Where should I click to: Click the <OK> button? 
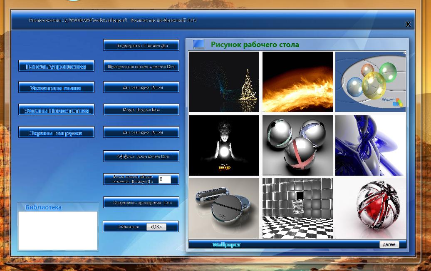(156, 227)
